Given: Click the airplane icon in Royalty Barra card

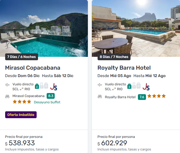Looking at the screenshot, I should (x=100, y=85).
